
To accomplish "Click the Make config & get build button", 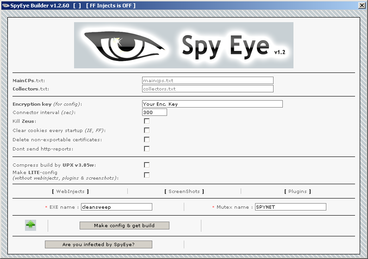I will tap(125, 225).
